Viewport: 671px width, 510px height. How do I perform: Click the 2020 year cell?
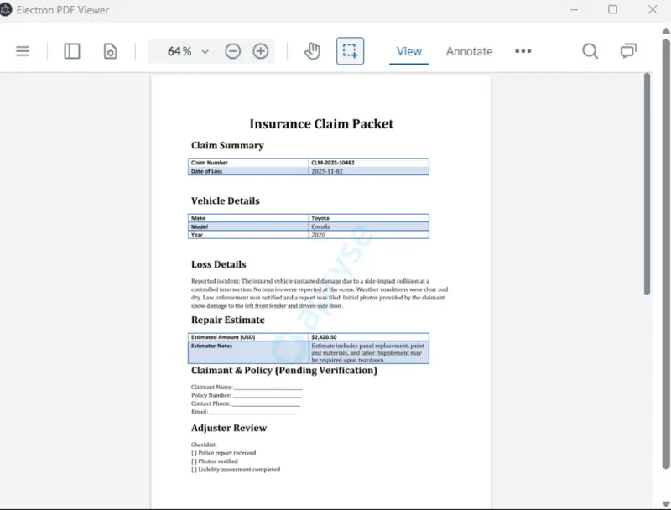point(368,235)
